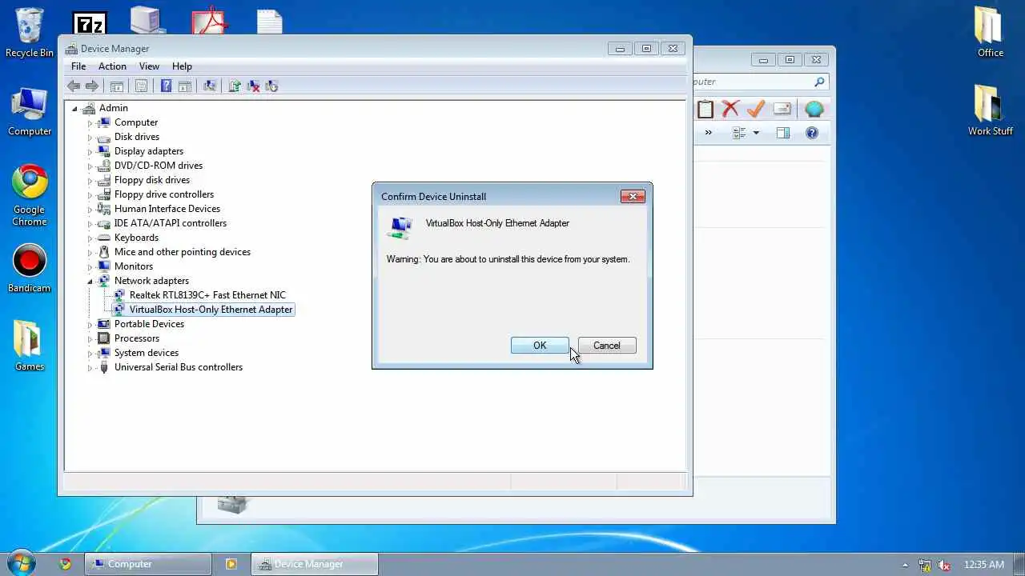Open the Help menu
The height and width of the screenshot is (576, 1025).
click(x=182, y=66)
